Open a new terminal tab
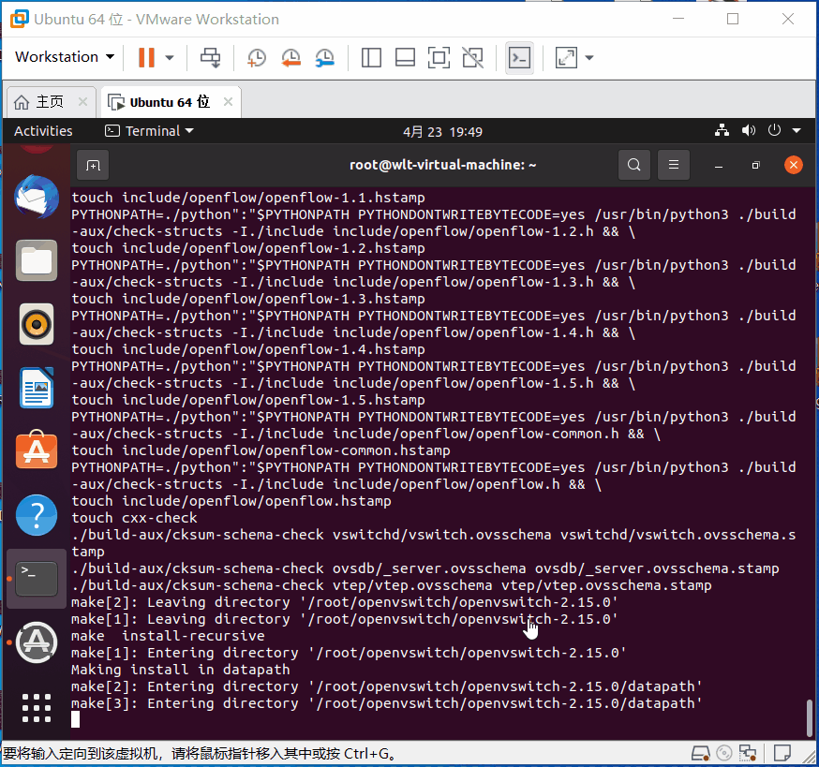Screen dimensions: 819x767 [x=93, y=166]
